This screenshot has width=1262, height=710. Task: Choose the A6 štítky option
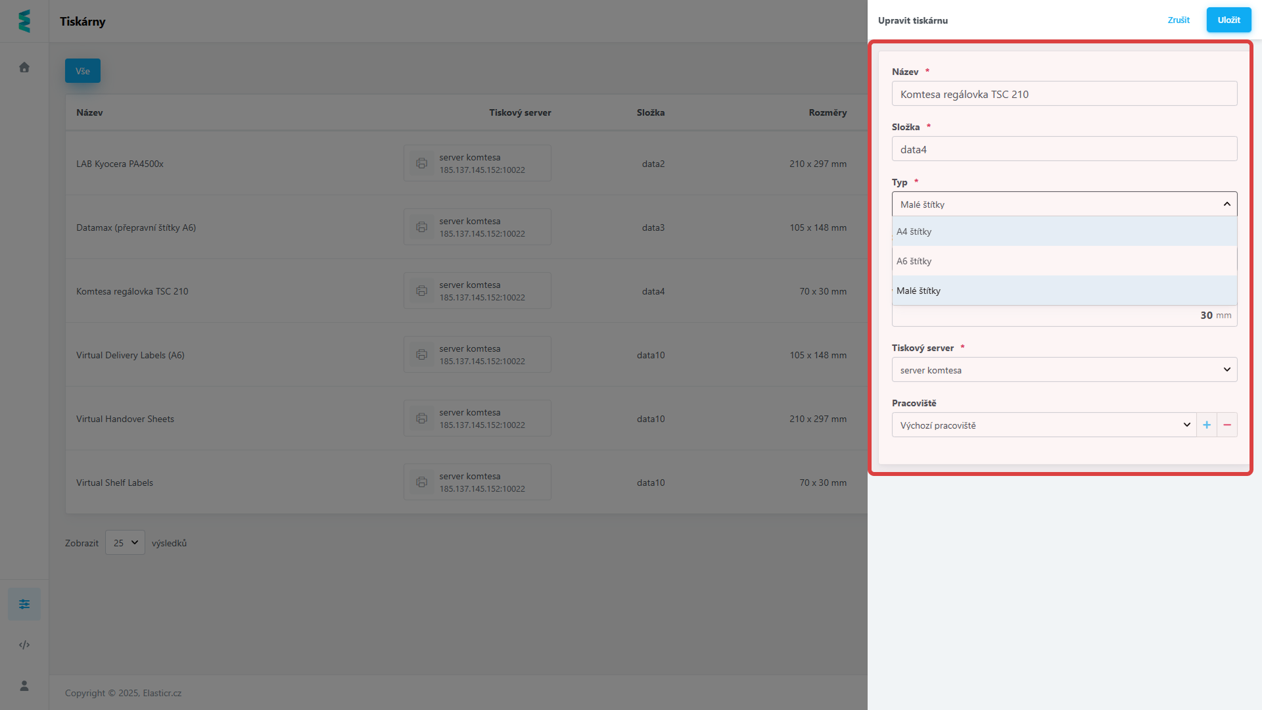tap(1064, 261)
